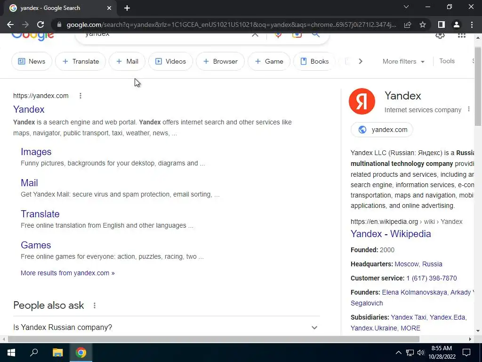Open the Mail sitelink

pyautogui.click(x=29, y=183)
